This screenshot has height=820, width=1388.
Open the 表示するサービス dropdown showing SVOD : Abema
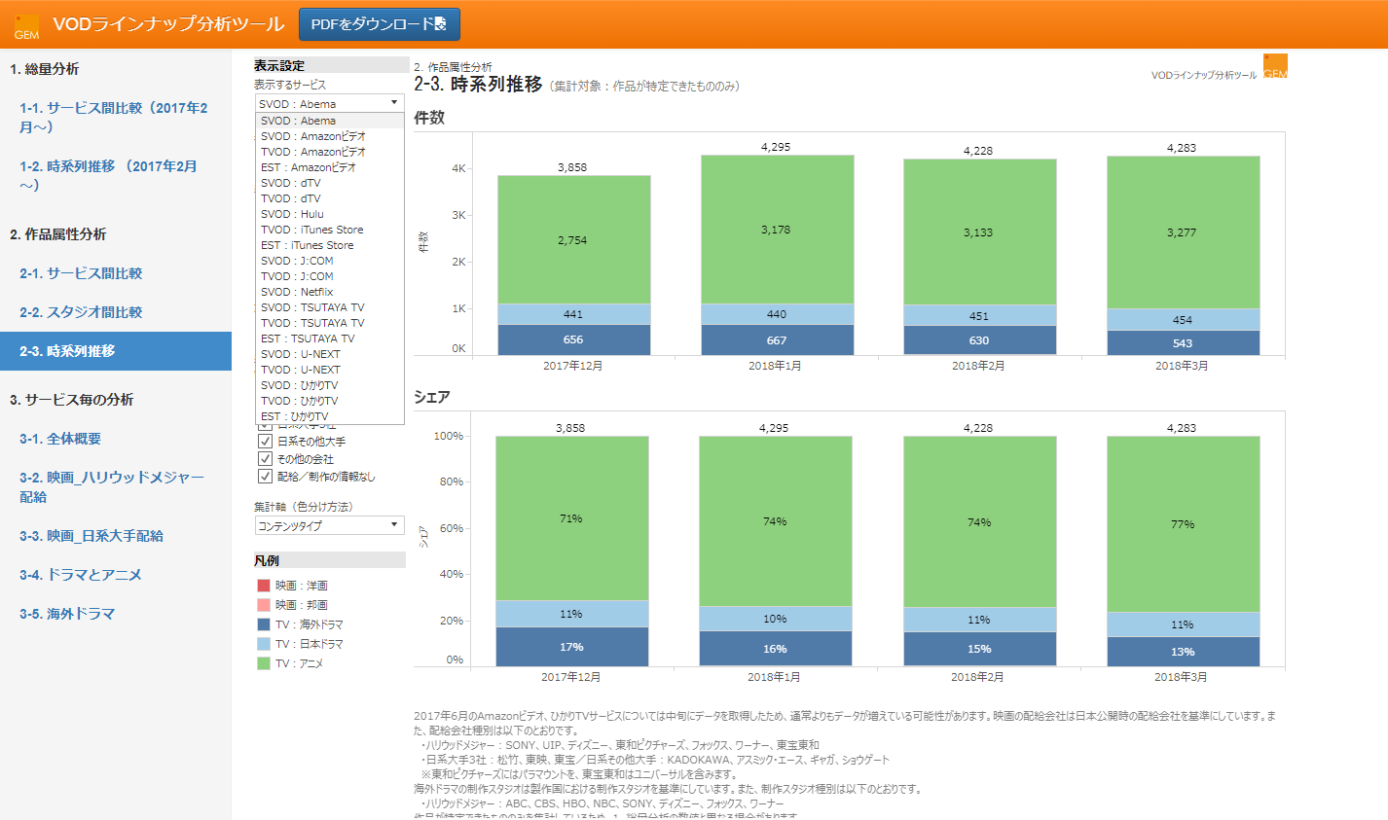coord(330,103)
